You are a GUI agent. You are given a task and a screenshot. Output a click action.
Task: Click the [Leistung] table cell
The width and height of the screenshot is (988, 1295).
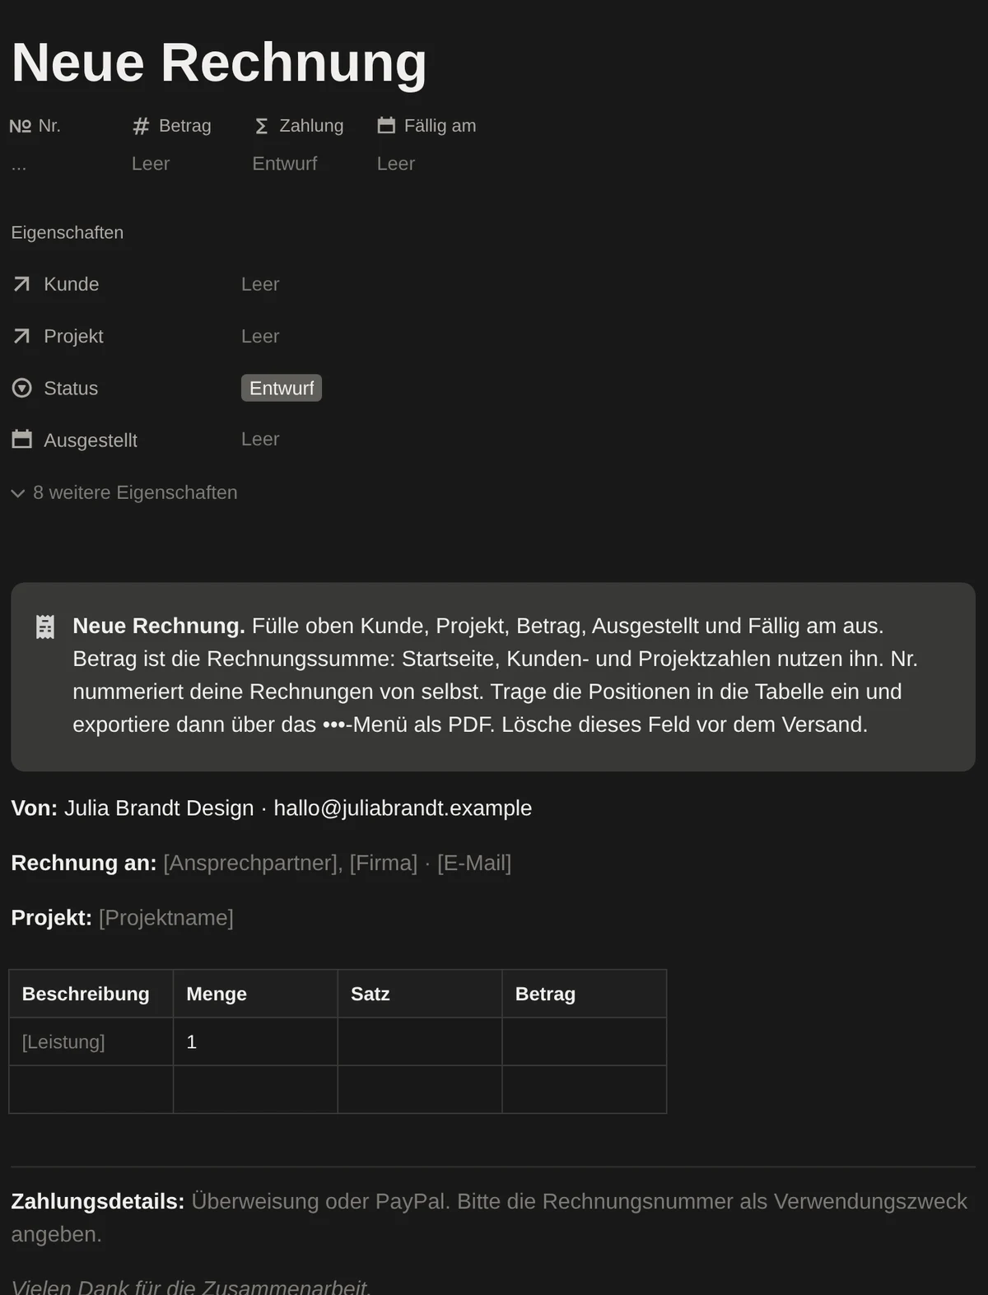pos(91,1041)
